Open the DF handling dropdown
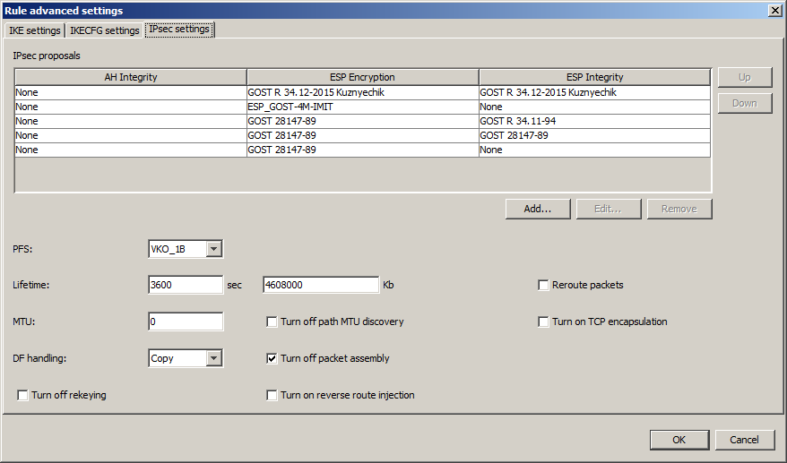This screenshot has width=787, height=463. (x=214, y=358)
